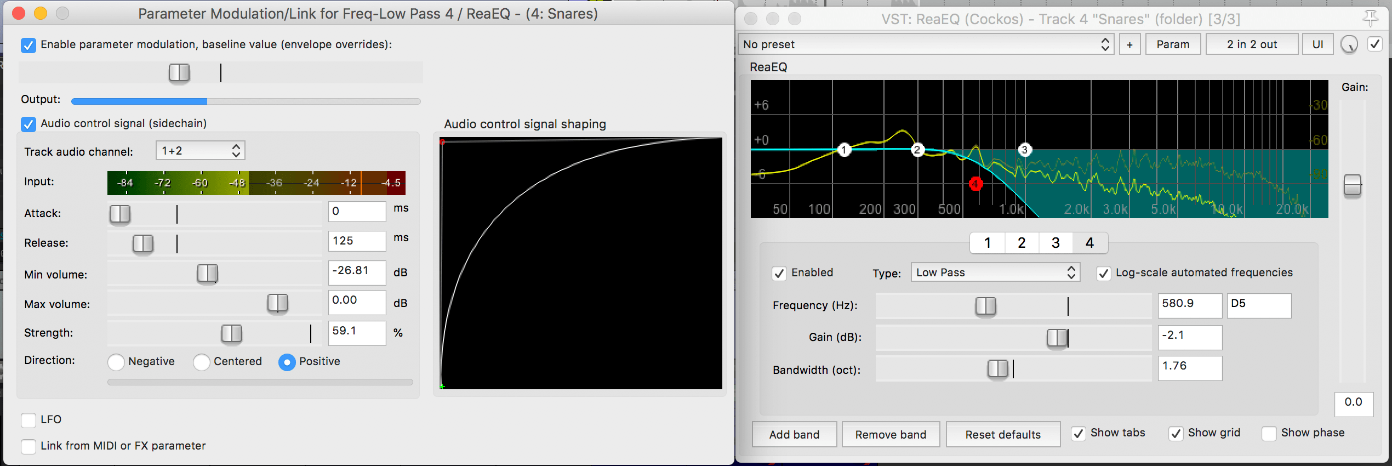Open Track audio channel 1+2 dropdown
Image resolution: width=1392 pixels, height=466 pixels.
click(x=201, y=151)
